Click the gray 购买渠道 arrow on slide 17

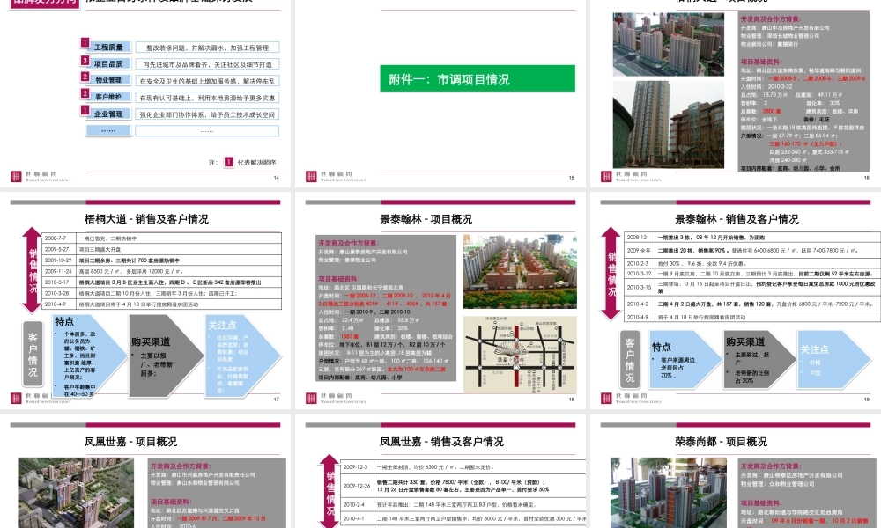click(167, 356)
